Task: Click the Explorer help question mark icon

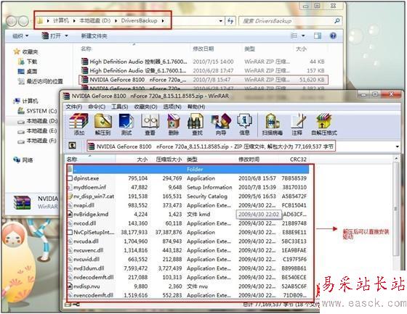Action: point(333,36)
